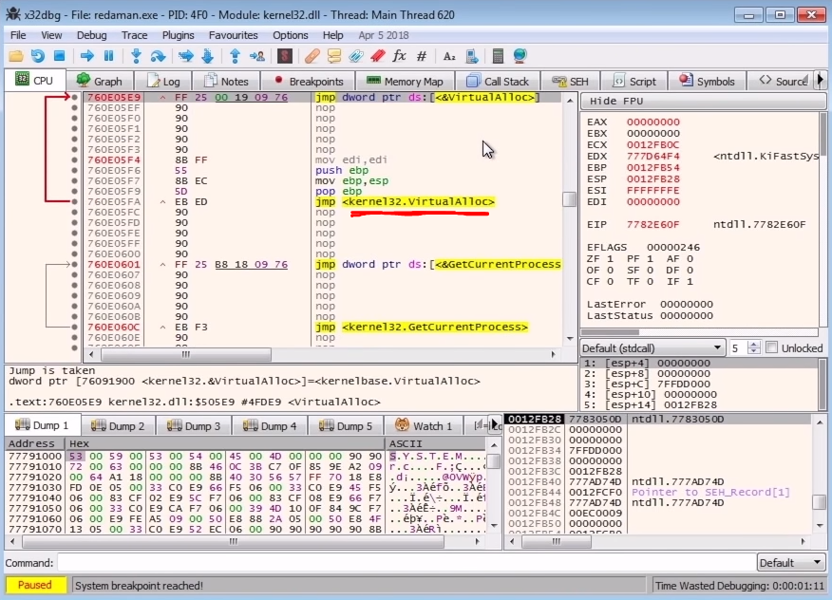Image resolution: width=832 pixels, height=600 pixels.
Task: Open Bookmarks with the red bookmark icon
Action: point(378,56)
